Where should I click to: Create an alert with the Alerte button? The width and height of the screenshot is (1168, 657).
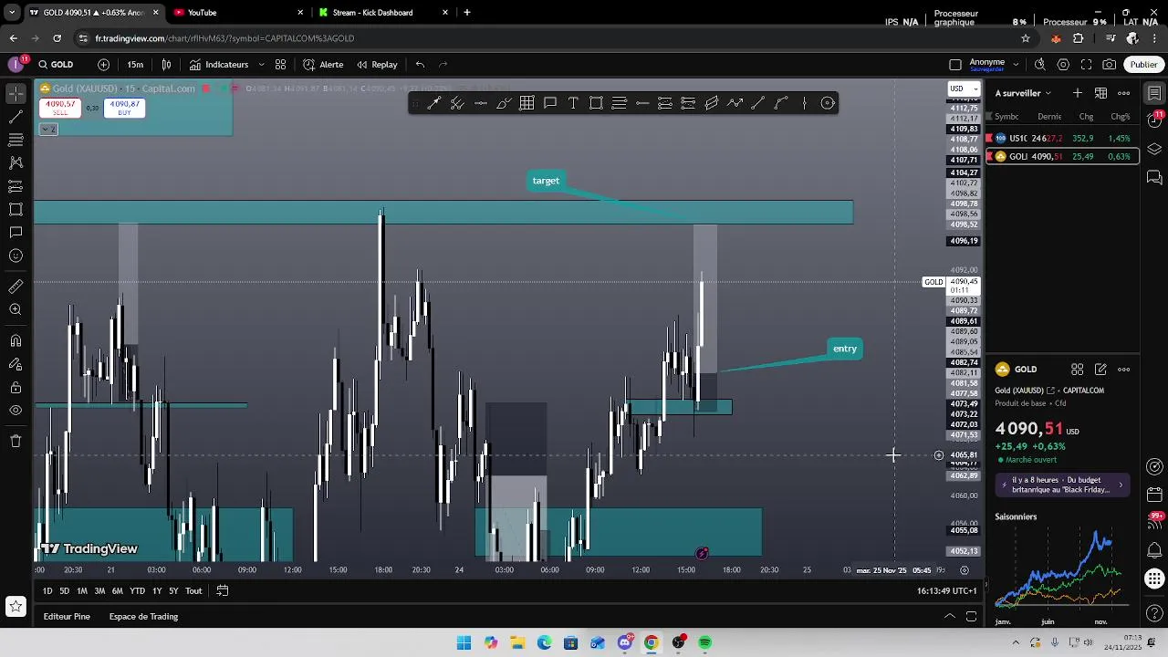pos(324,65)
